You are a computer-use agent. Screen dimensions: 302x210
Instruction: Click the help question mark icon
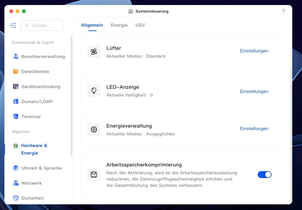click(x=283, y=11)
